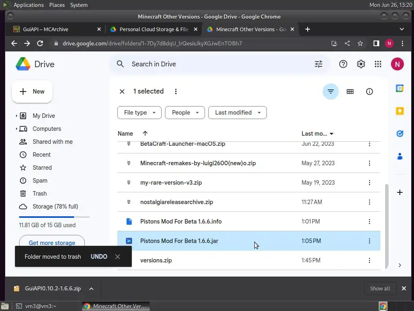
Task: Expand the My Drive tree
Action: pos(16,116)
